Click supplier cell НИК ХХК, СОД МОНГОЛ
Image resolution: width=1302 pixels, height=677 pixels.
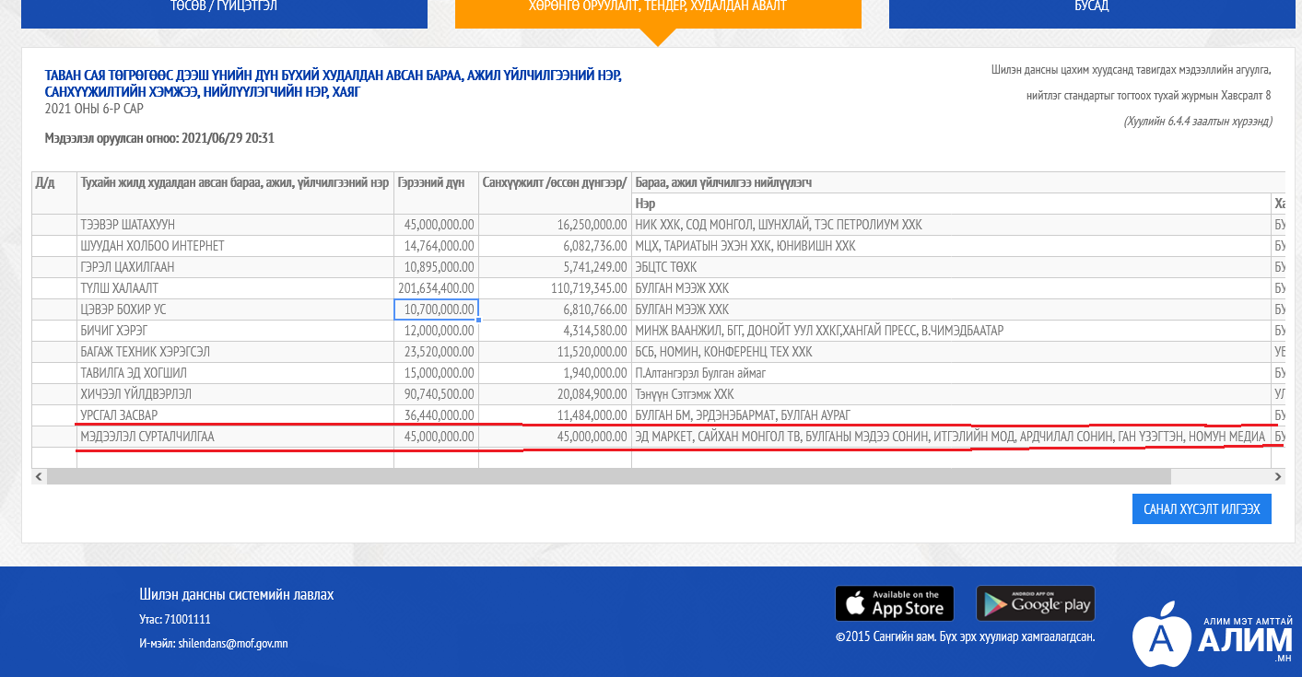point(951,225)
